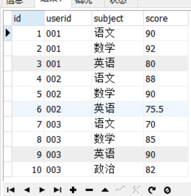The height and width of the screenshot is (196, 191).
Task: Select id cell with value 10
Action: point(28,170)
